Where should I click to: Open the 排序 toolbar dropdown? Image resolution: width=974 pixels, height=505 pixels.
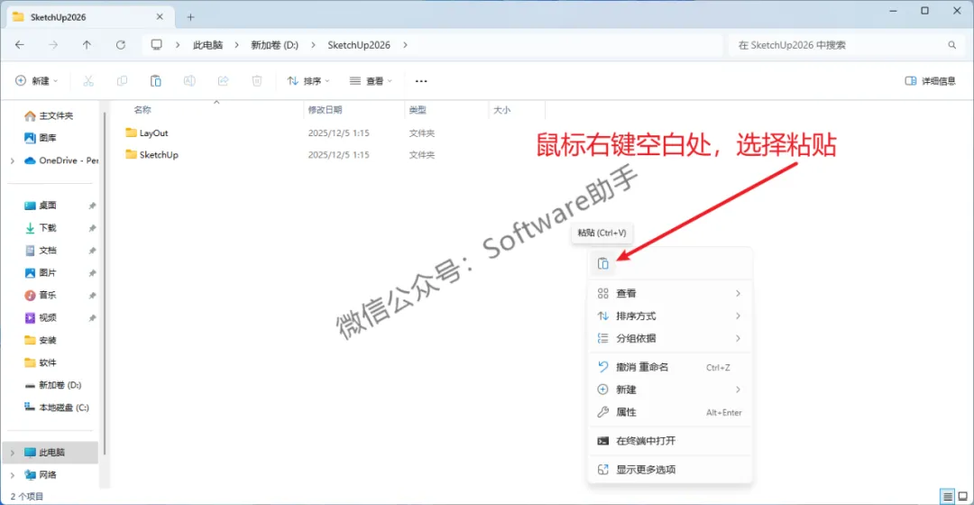pos(308,81)
